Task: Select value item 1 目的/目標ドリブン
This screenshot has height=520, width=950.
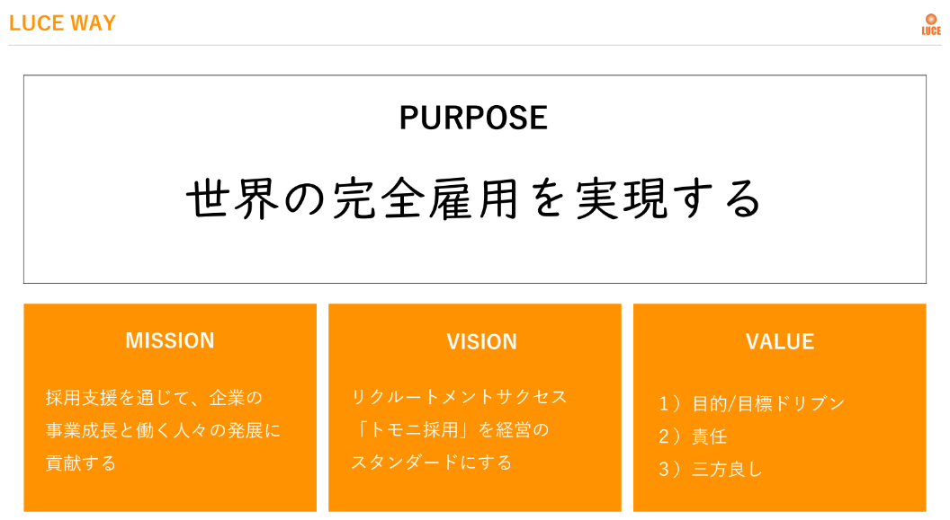Action: [x=752, y=403]
